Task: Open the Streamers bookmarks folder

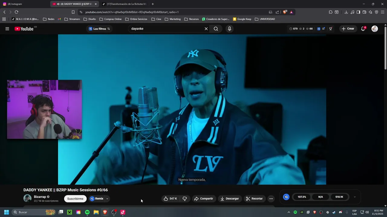Action: pos(72,19)
